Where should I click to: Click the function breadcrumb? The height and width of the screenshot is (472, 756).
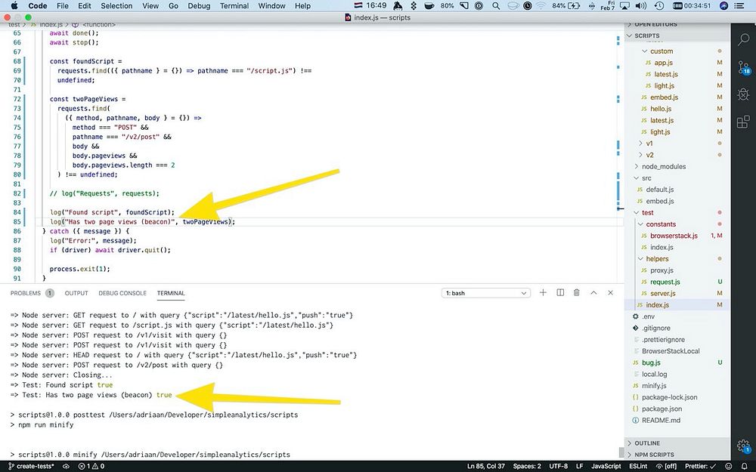(x=98, y=25)
